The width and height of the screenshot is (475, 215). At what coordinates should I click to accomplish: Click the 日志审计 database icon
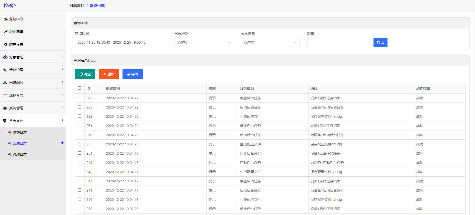point(5,121)
